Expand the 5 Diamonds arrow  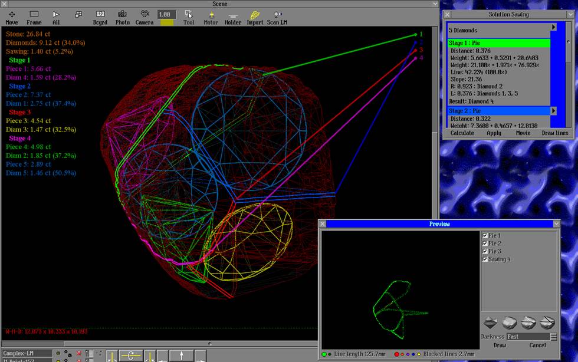click(553, 27)
